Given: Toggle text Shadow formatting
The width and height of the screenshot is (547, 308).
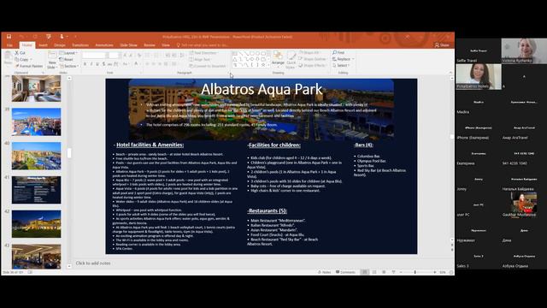Looking at the screenshot, I should [x=103, y=64].
